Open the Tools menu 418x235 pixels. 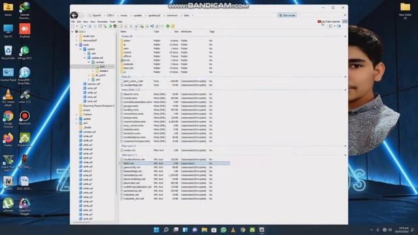pos(112,22)
